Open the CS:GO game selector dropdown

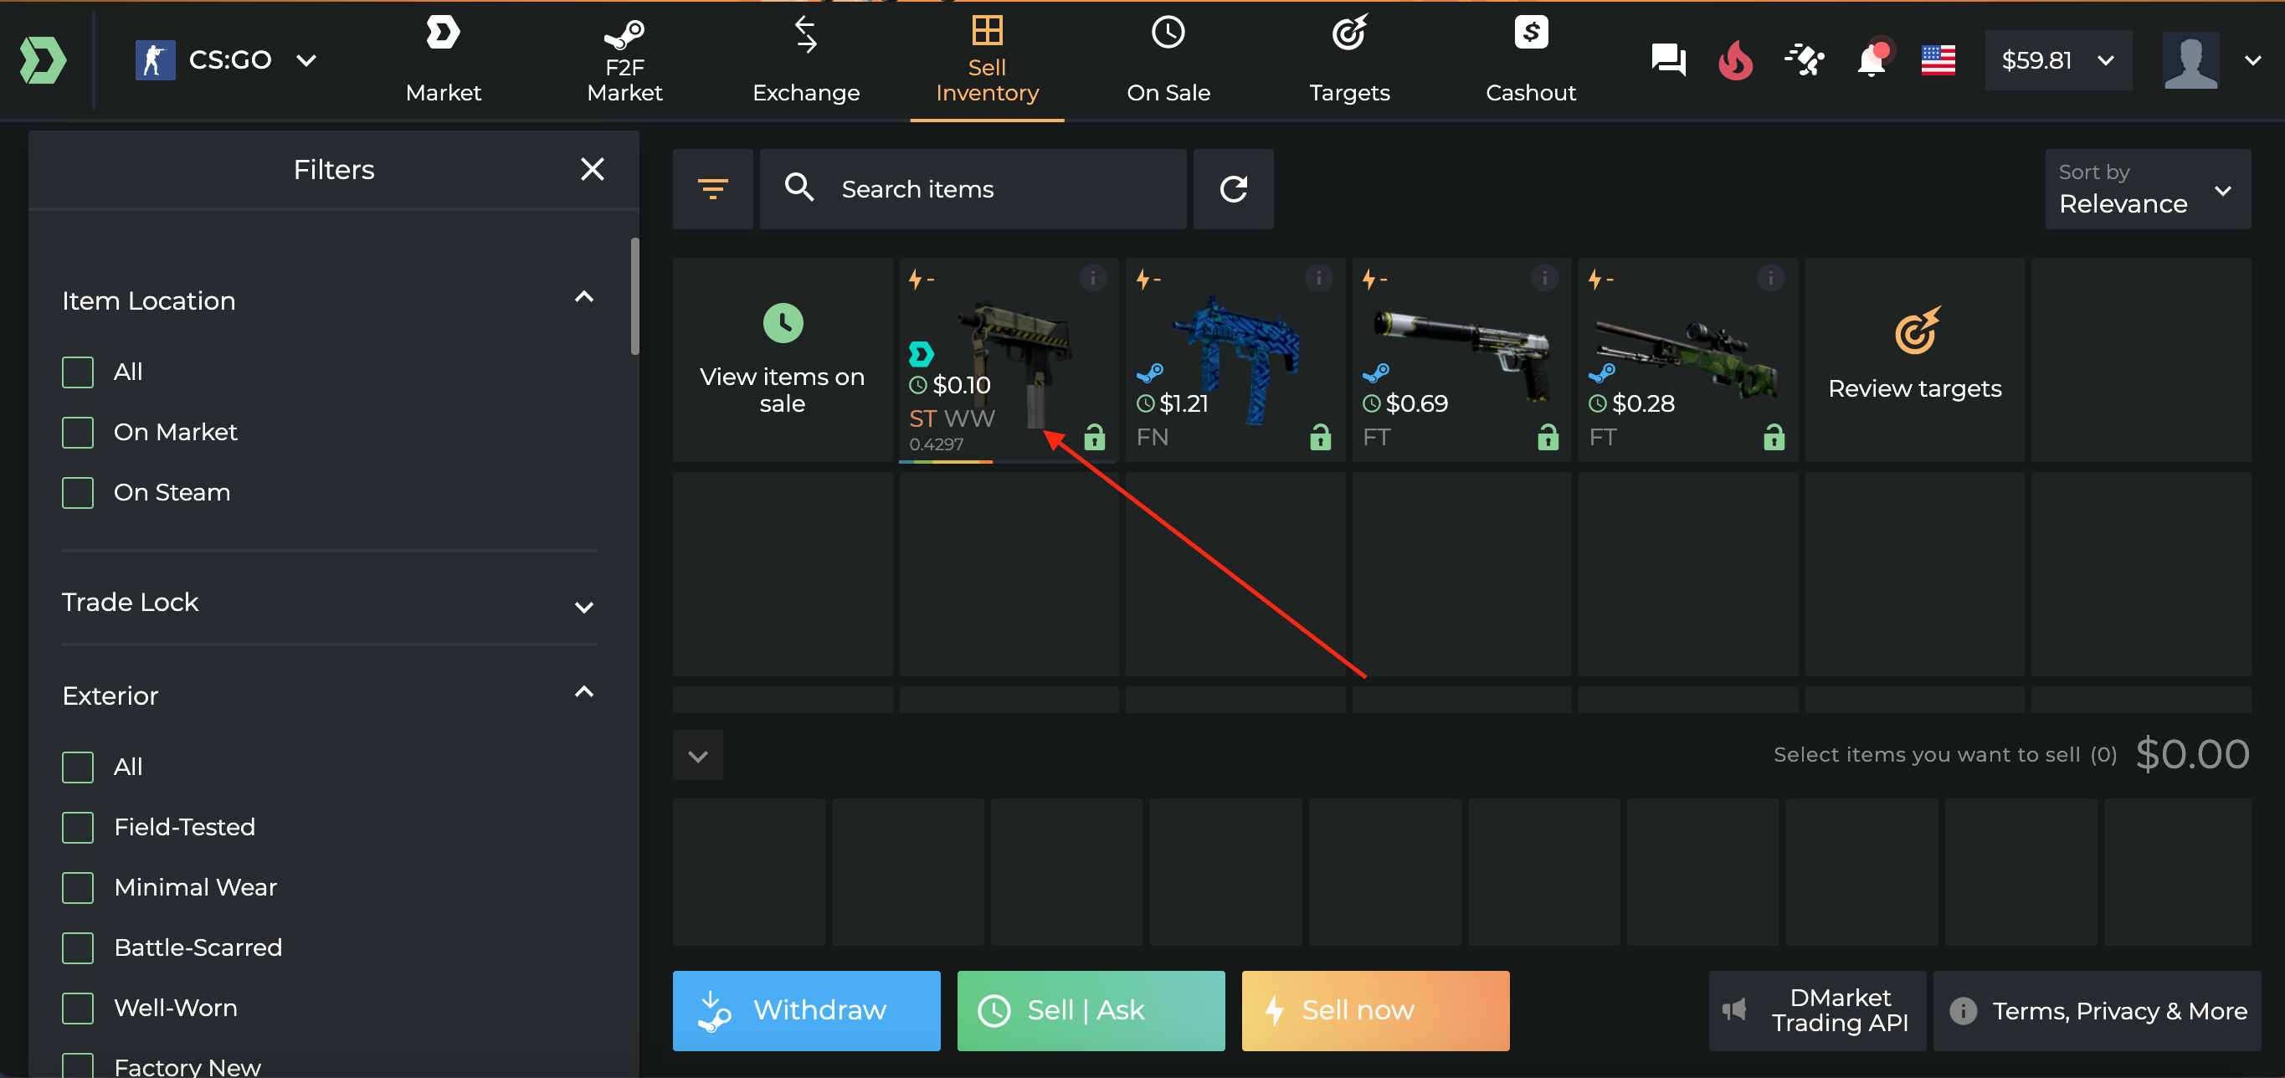click(226, 60)
